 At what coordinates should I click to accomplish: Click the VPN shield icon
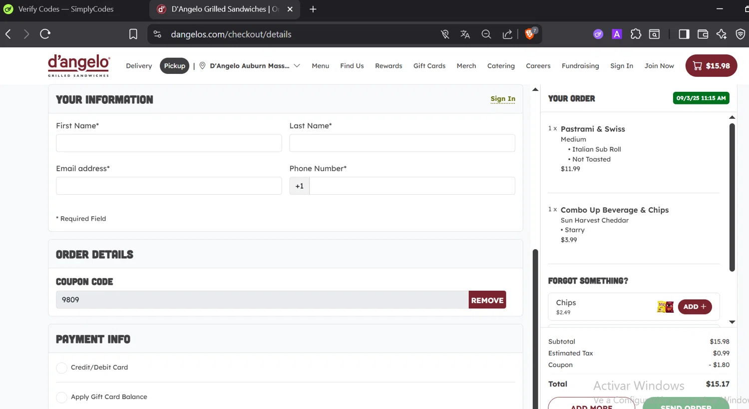click(x=741, y=34)
